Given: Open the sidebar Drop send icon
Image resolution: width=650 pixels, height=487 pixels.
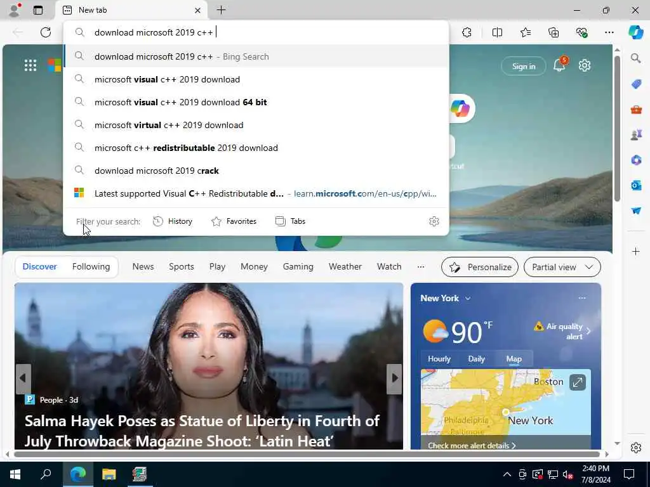Looking at the screenshot, I should coord(636,211).
